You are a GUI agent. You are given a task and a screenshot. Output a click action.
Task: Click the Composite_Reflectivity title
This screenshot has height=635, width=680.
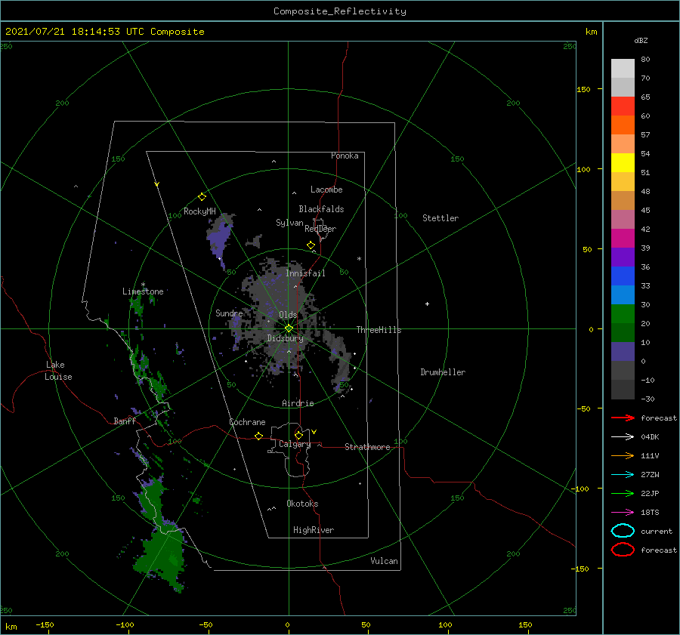(x=339, y=11)
